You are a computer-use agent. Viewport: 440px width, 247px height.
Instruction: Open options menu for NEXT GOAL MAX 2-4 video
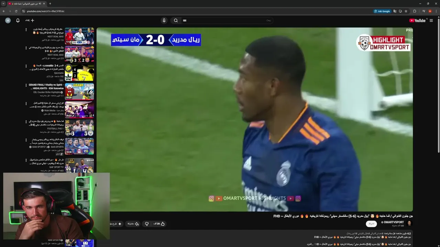26,30
